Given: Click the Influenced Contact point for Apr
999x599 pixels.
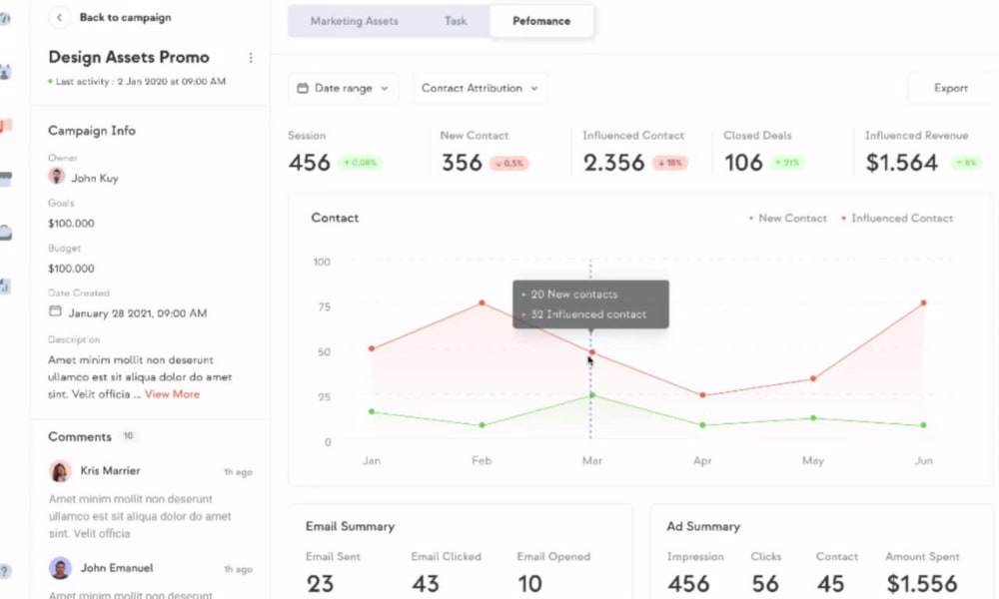Looking at the screenshot, I should pos(702,395).
